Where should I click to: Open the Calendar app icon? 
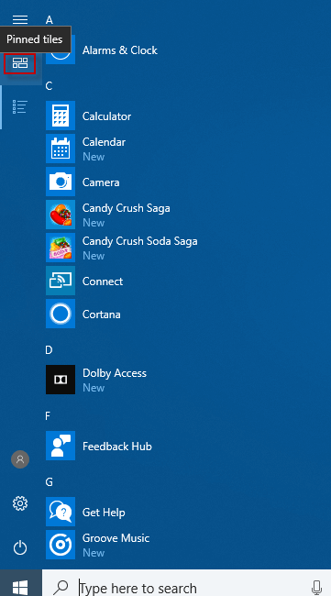[x=61, y=149]
